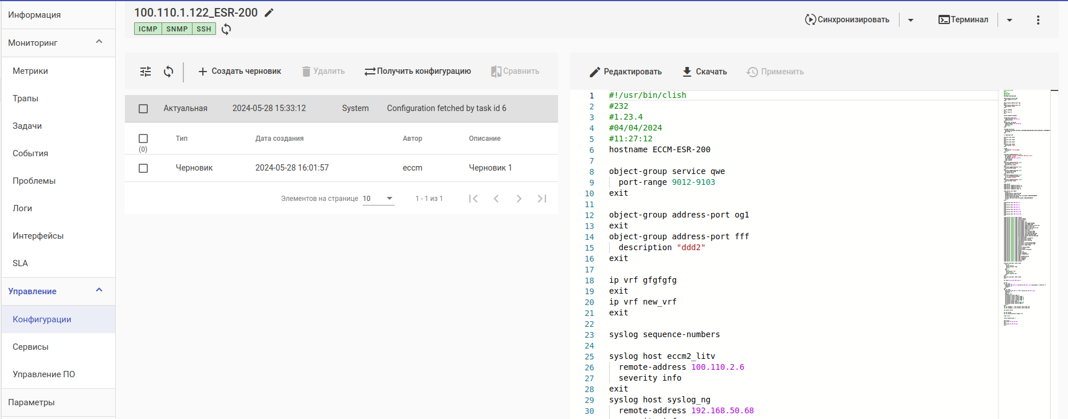Open Метрики in the sidebar
The image size is (1068, 419).
click(x=30, y=71)
